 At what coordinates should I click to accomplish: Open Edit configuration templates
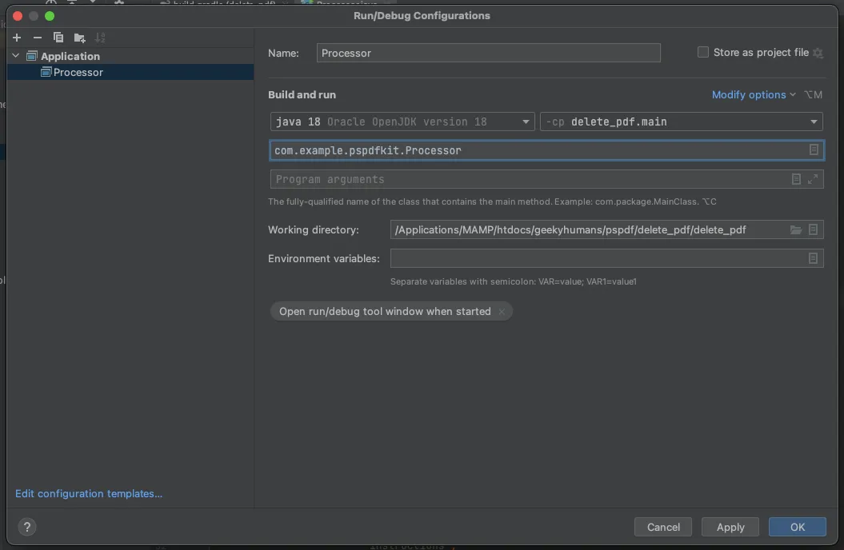(88, 493)
